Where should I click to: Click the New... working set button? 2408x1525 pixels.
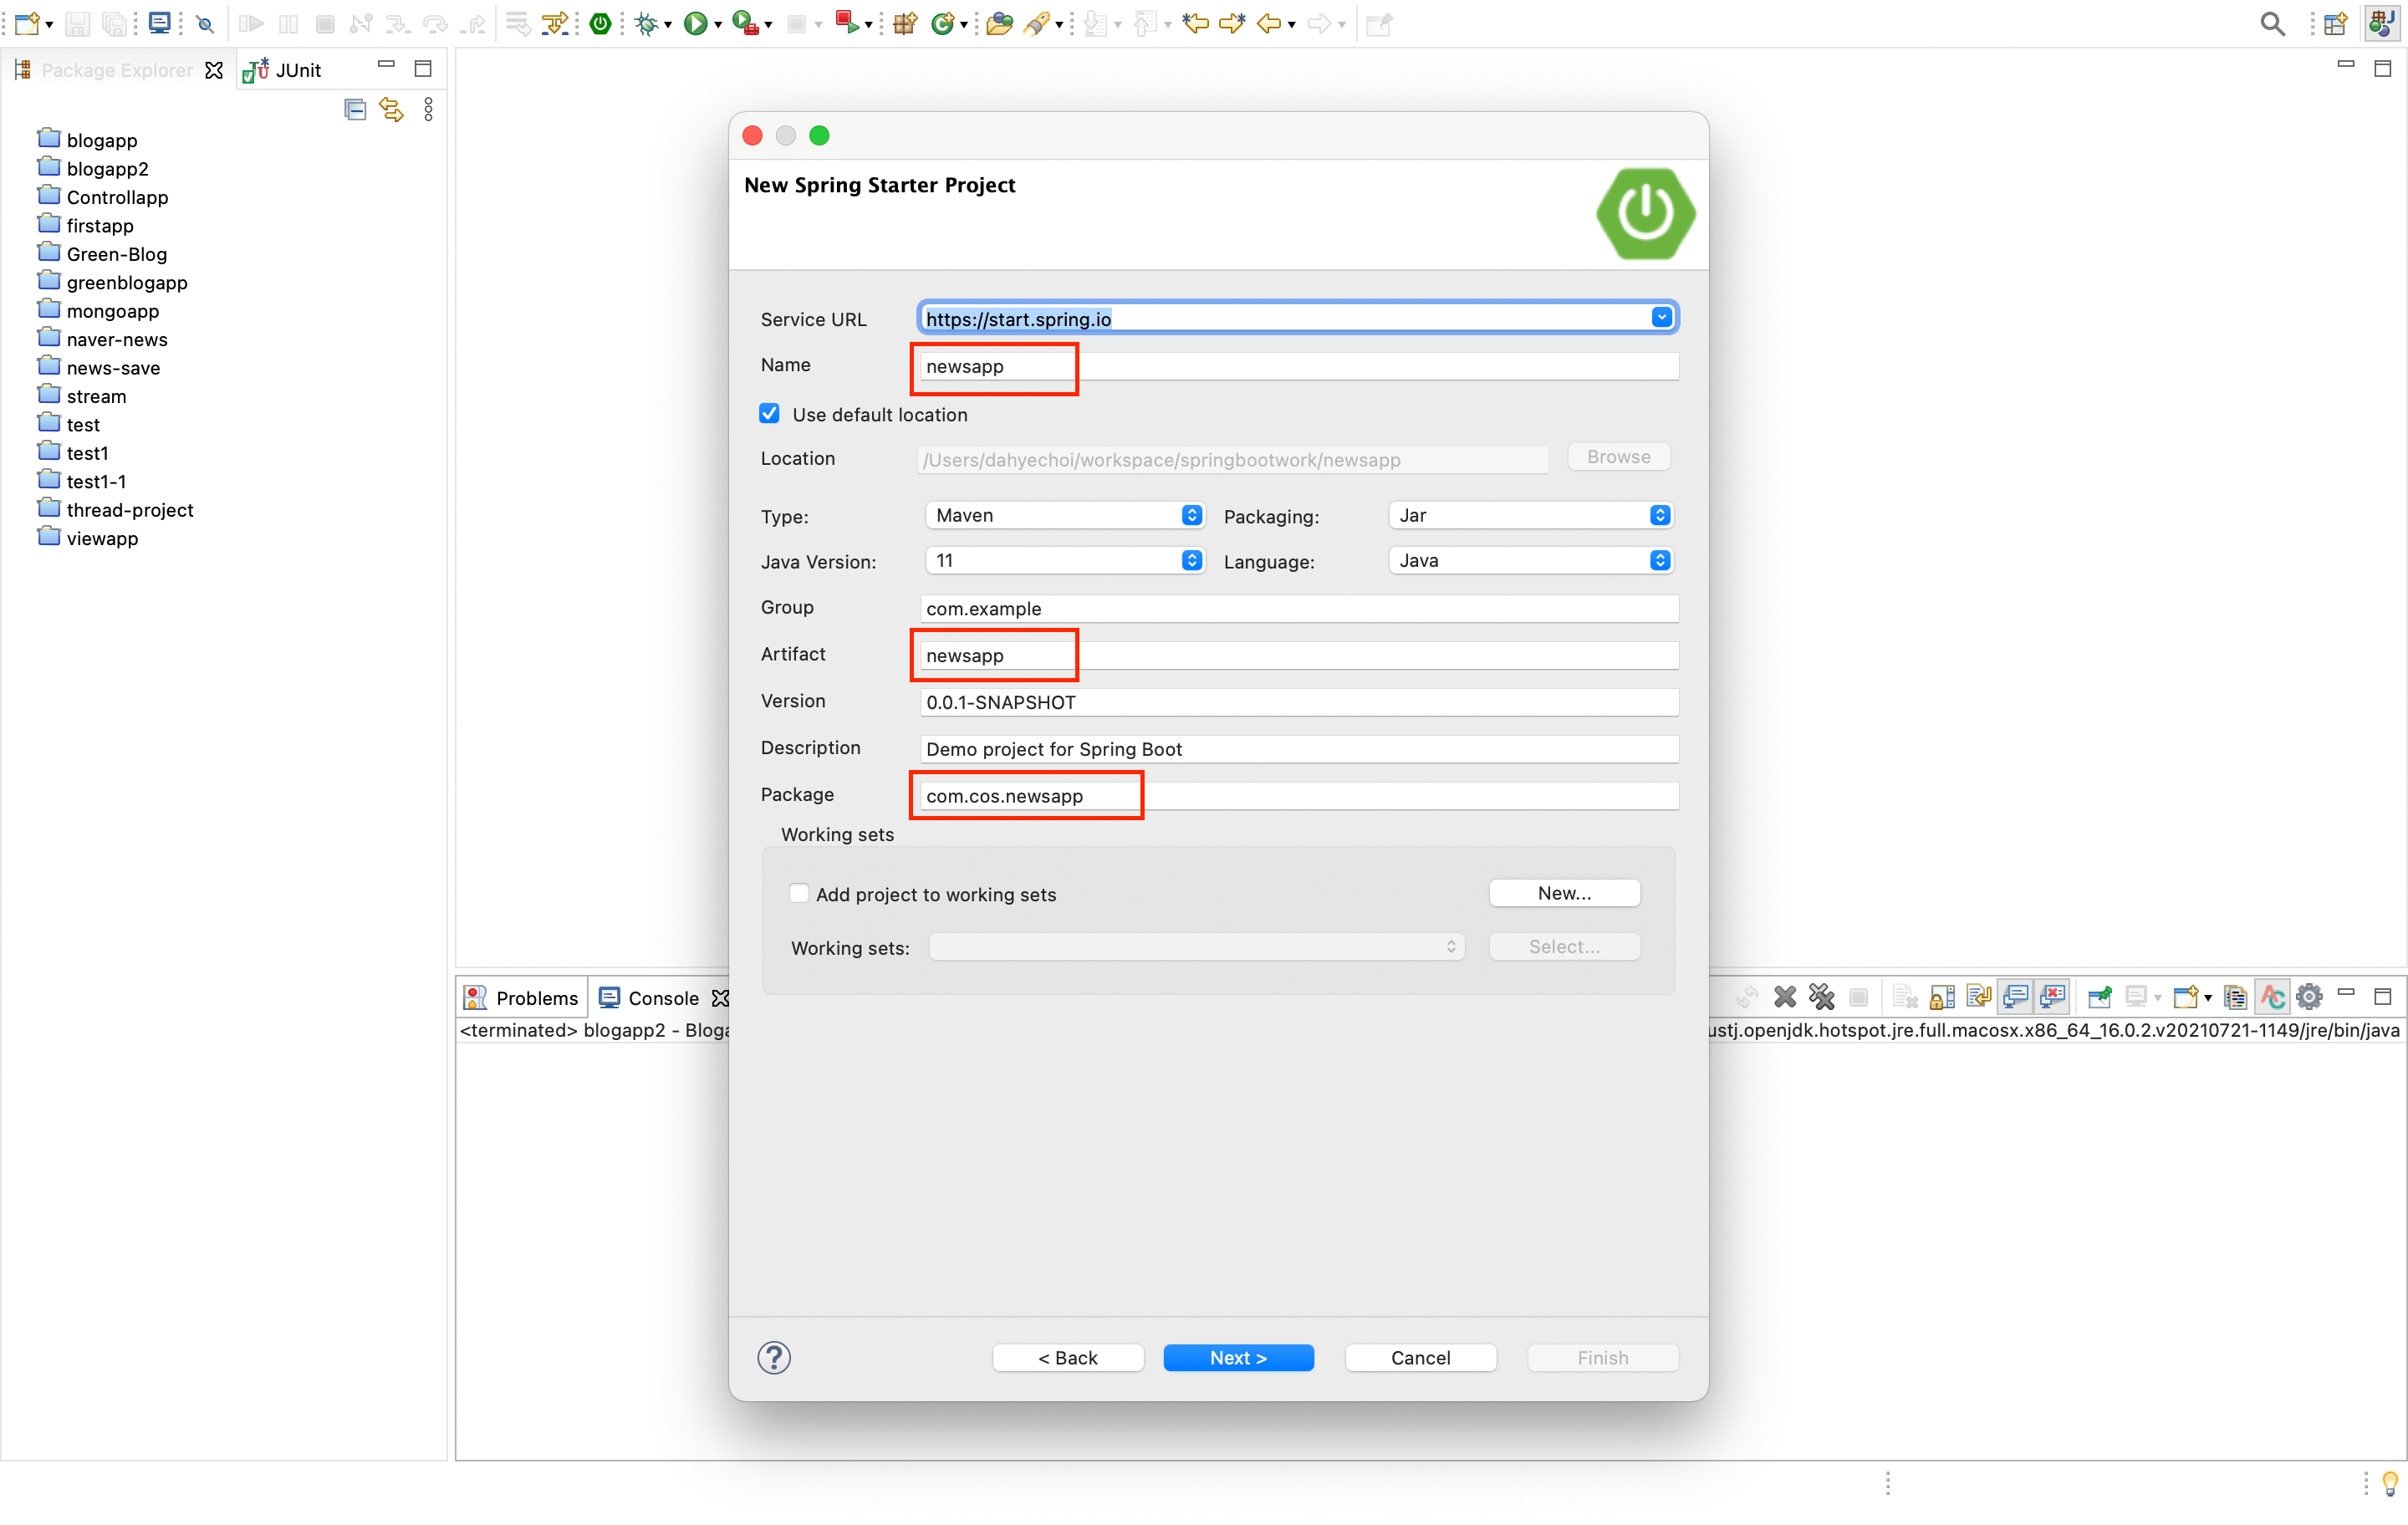(x=1564, y=892)
